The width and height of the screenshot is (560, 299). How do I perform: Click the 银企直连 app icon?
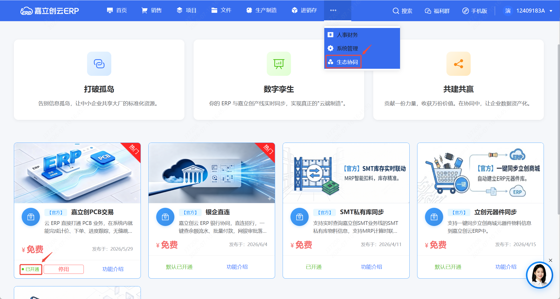click(165, 217)
